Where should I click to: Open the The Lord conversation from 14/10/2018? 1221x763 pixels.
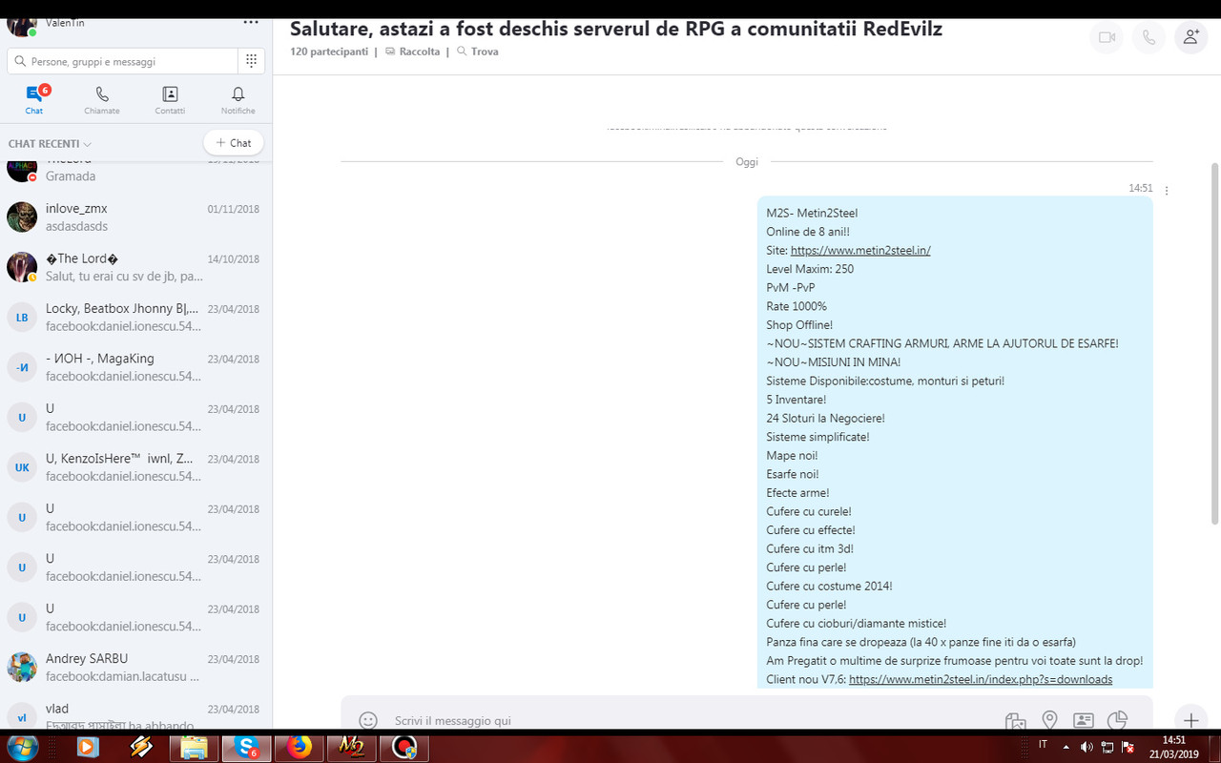coord(136,267)
